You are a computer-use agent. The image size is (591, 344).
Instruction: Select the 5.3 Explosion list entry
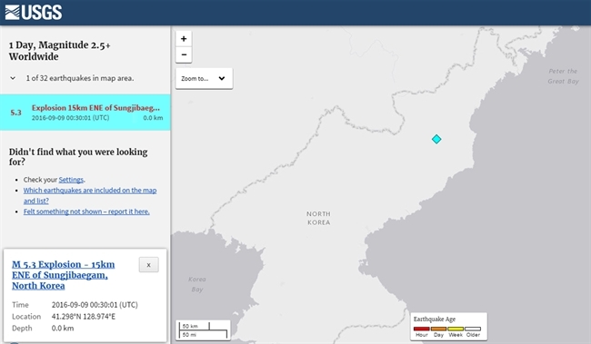(85, 113)
